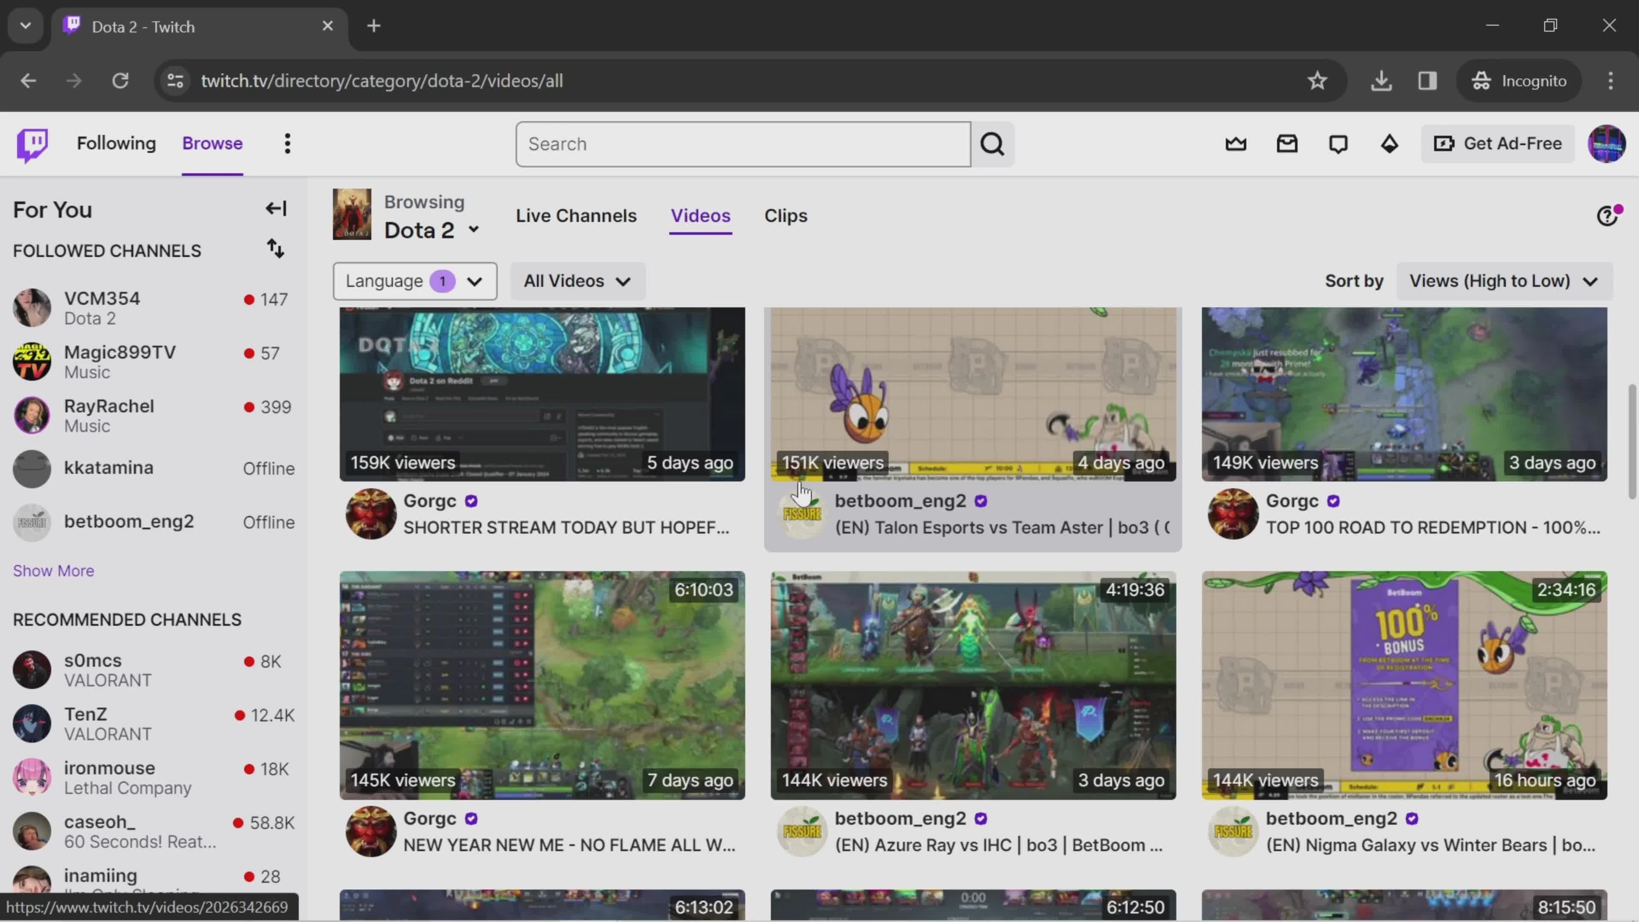Open title SHORTER STREAM TODAY BUT HOPEF...

[x=566, y=528]
